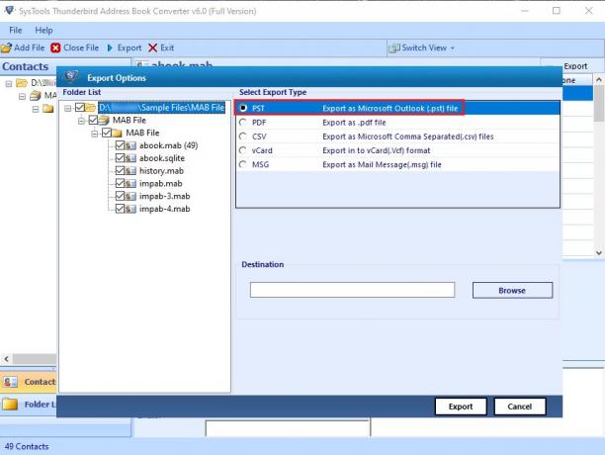
Task: Open the Switch View dropdown arrow
Action: point(453,48)
